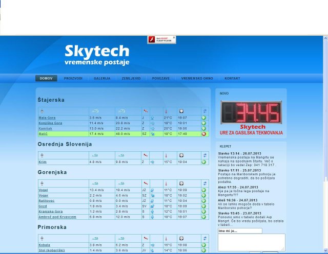This screenshot has width=328, height=254.
Task: Click the Skytech vremenske postaje logo
Action: coord(97,55)
